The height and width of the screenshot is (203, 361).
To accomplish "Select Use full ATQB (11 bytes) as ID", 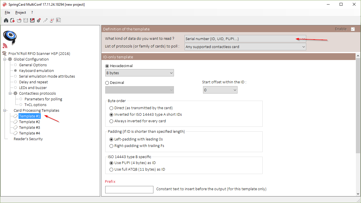I will click(x=111, y=169).
